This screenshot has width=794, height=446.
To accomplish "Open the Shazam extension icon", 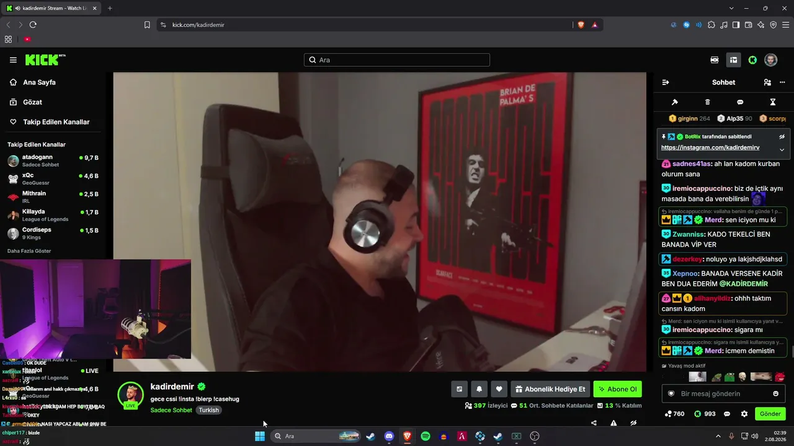I will [x=686, y=25].
